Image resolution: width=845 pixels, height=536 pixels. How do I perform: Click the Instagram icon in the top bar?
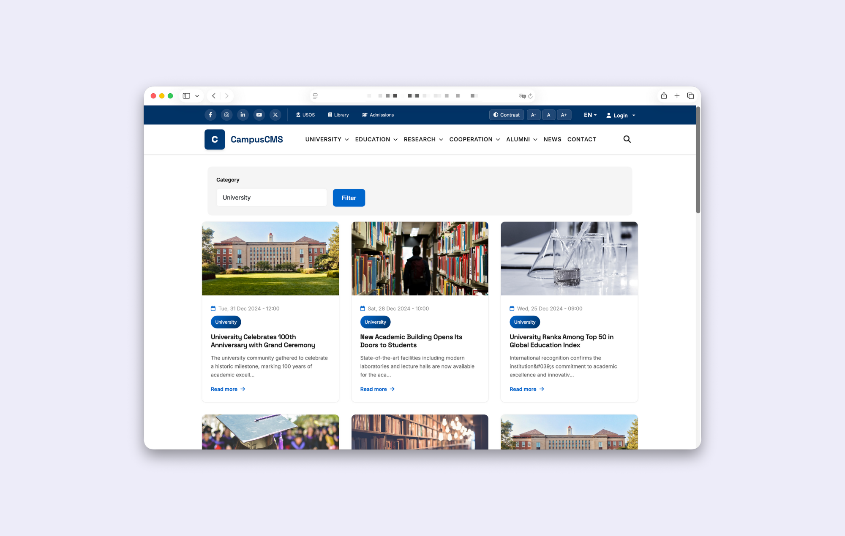click(x=226, y=114)
